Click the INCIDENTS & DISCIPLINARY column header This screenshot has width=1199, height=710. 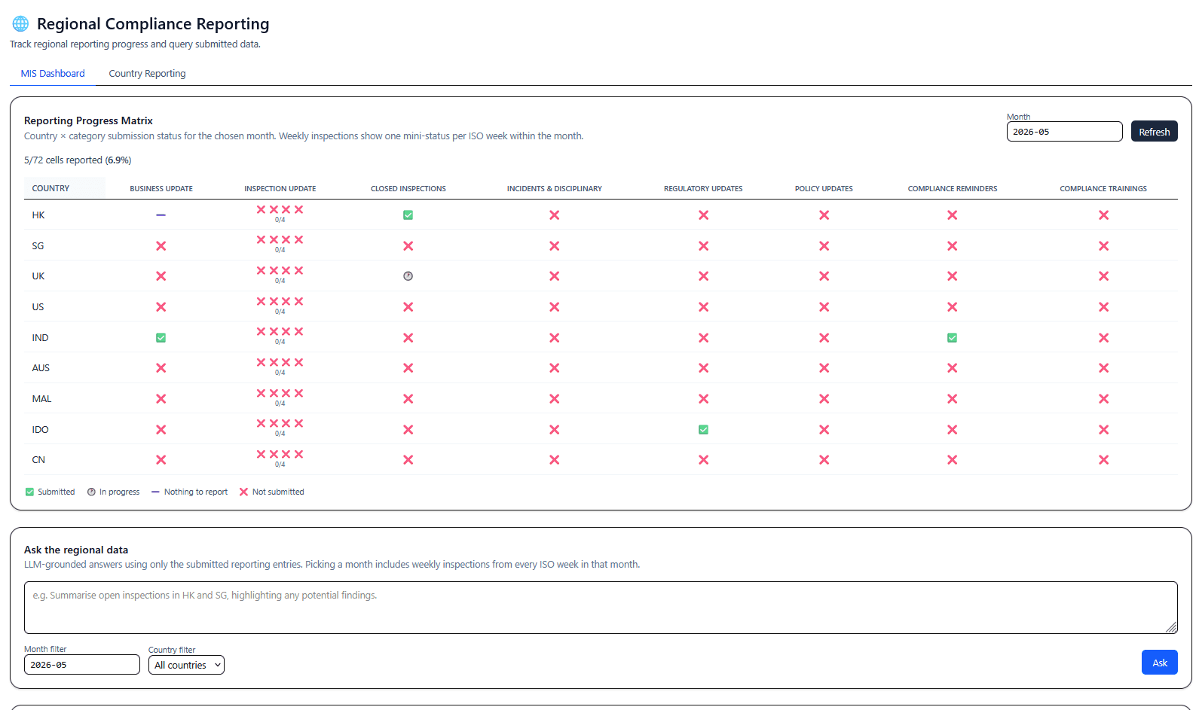pos(555,189)
